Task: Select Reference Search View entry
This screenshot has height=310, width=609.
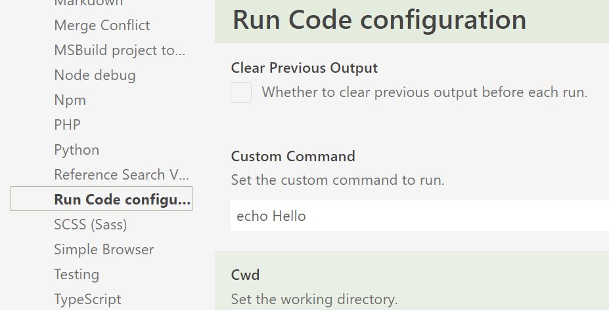Action: click(x=122, y=175)
